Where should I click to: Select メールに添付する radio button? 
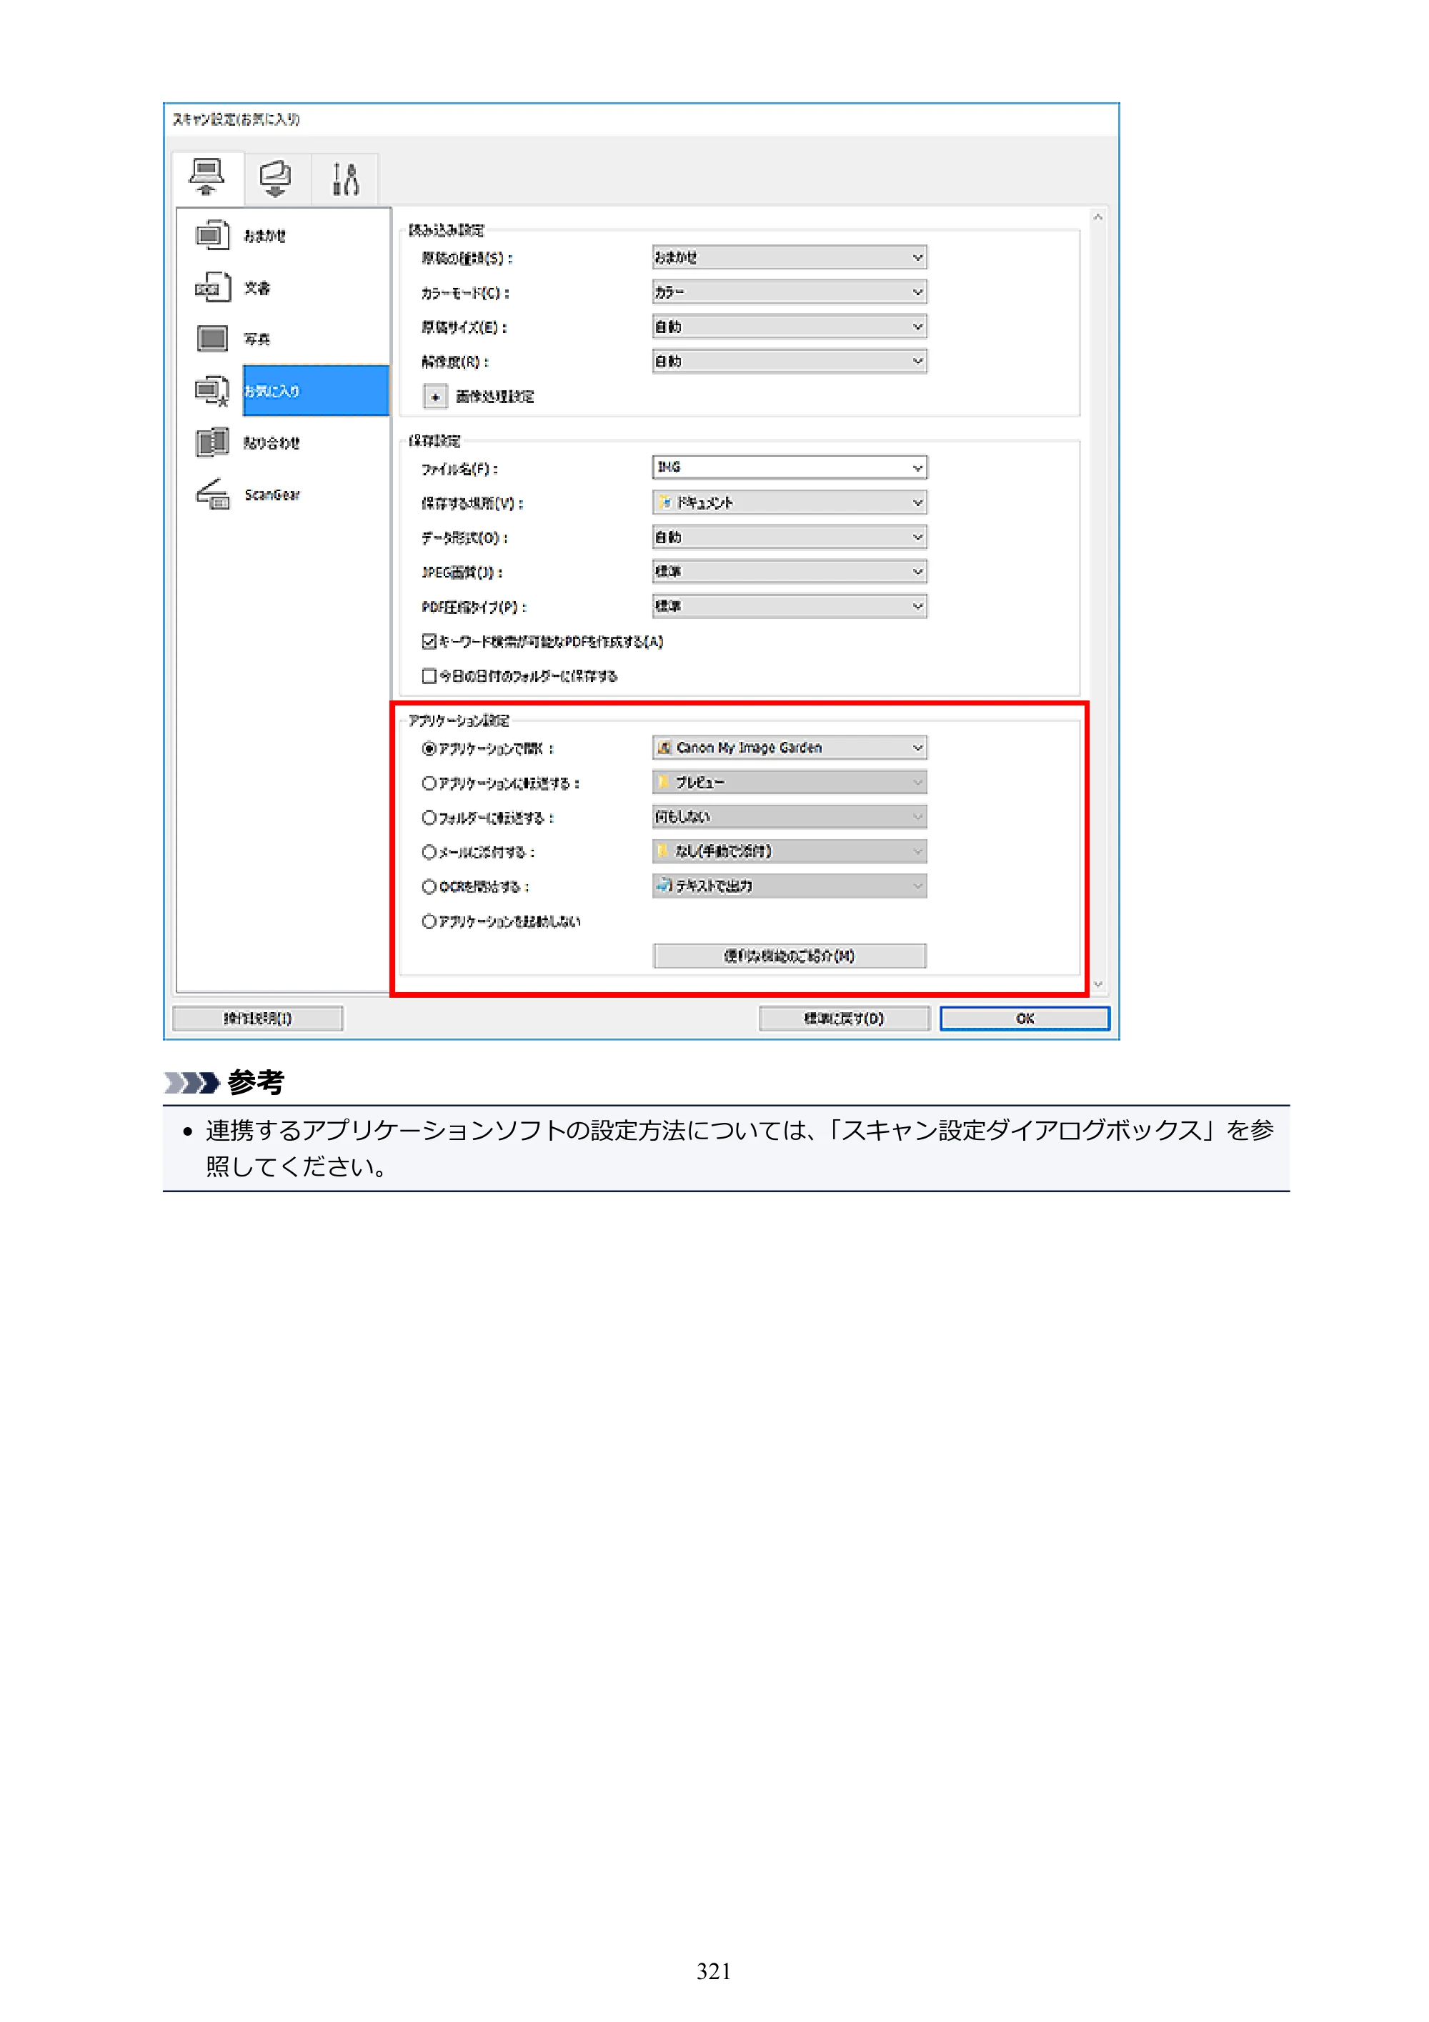429,851
